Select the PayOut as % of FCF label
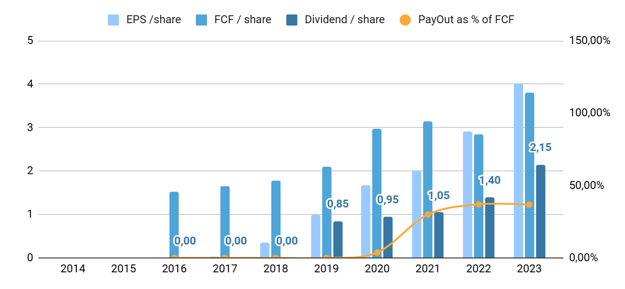625x289 pixels. tap(466, 20)
